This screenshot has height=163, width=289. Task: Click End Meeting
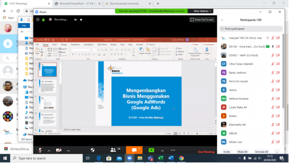206,152
